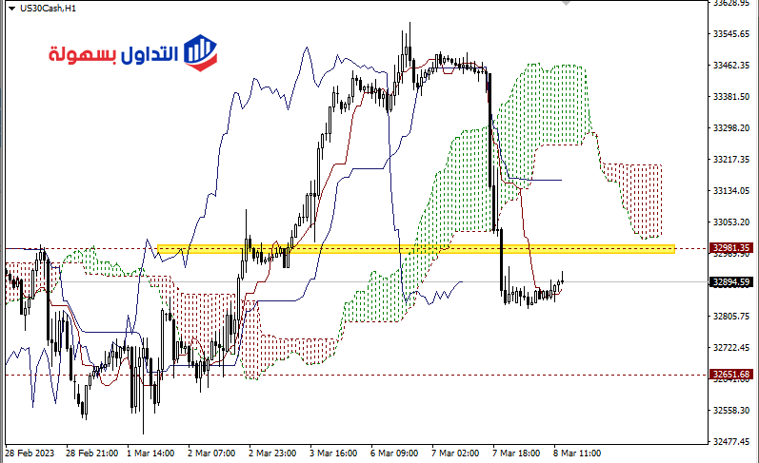Screen dimensions: 759x463
Task: Select the 32651.68 price level label
Action: [x=731, y=374]
